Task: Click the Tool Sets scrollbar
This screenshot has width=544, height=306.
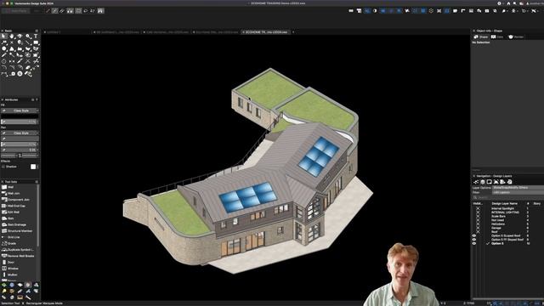Action: (38, 215)
